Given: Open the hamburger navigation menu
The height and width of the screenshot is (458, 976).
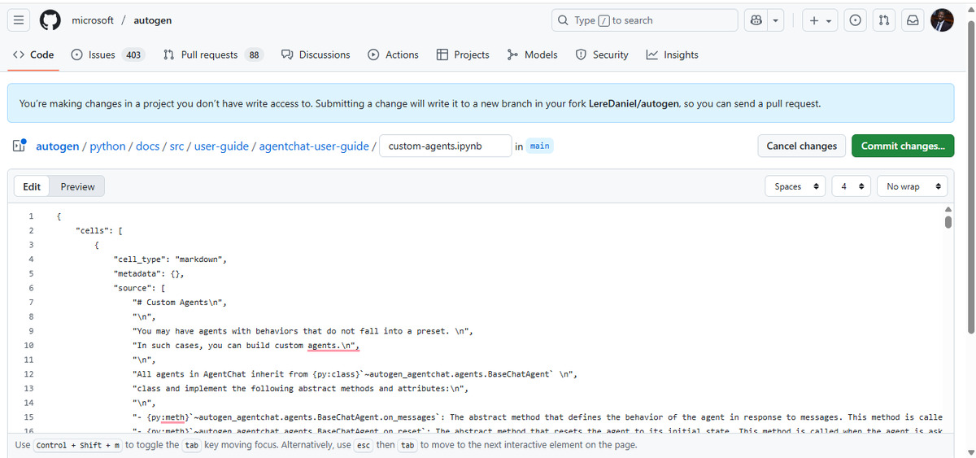Looking at the screenshot, I should (21, 20).
